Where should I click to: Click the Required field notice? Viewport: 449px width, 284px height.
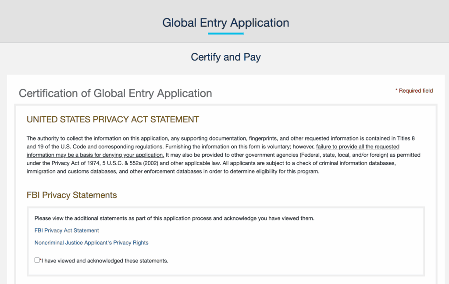click(x=414, y=90)
